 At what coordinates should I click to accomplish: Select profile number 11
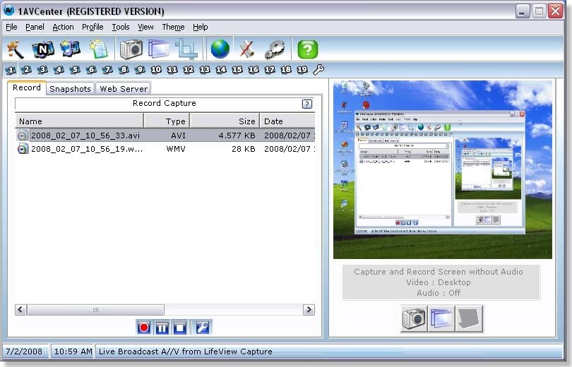pos(172,70)
